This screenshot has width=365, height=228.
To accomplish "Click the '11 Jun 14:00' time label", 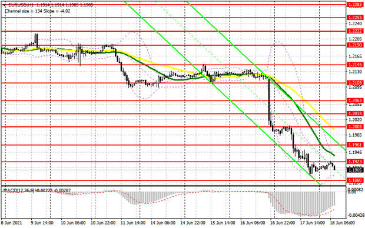I will coord(133,223).
